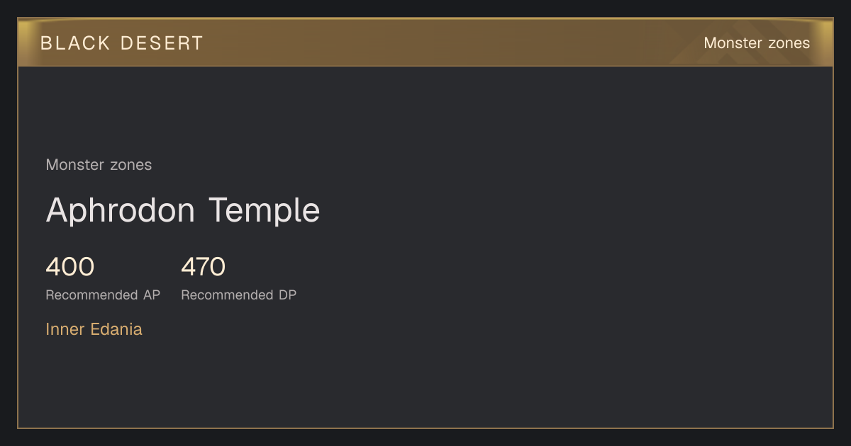Click the word Inner in gold text
This screenshot has width=851, height=446.
tap(65, 329)
